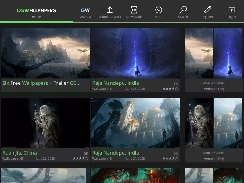The width and height of the screenshot is (244, 183).
Task: Click 'Wallpapers: 40' text
Action: (13, 158)
